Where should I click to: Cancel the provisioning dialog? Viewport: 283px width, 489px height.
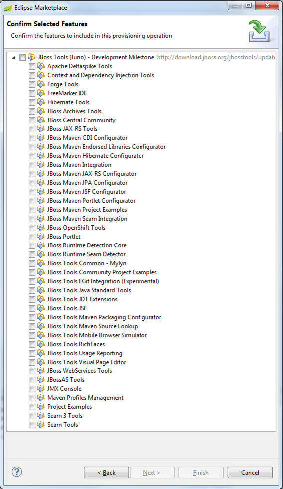250,473
